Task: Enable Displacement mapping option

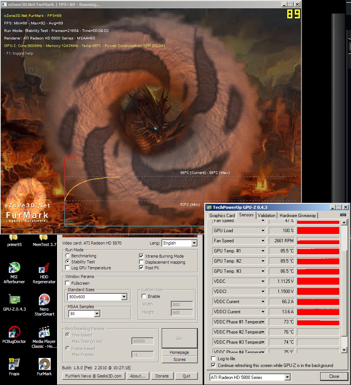Action: 141,262
